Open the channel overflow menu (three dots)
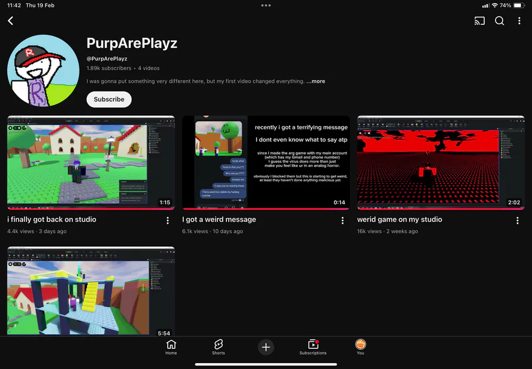Viewport: 532px width, 369px height. (x=519, y=21)
